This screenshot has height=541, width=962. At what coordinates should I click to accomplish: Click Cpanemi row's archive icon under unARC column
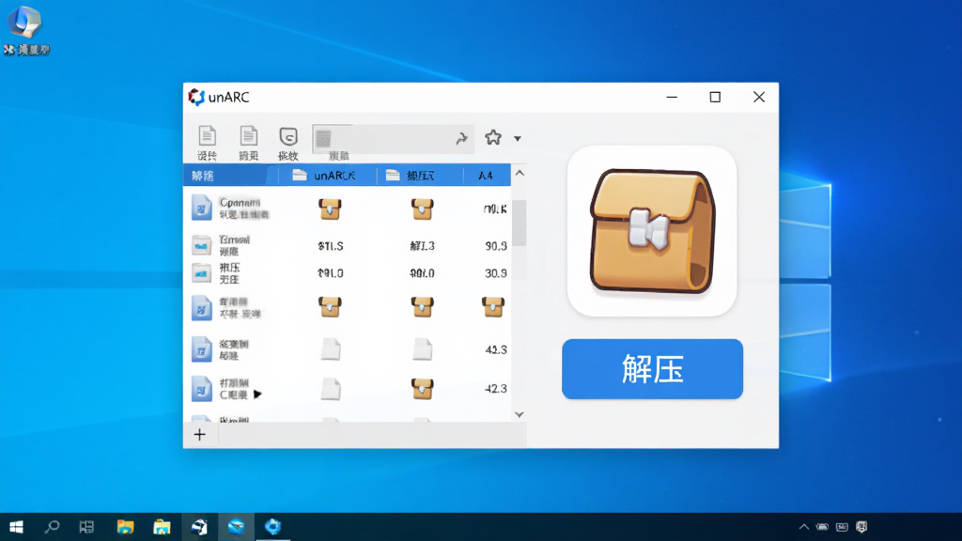[x=330, y=209]
